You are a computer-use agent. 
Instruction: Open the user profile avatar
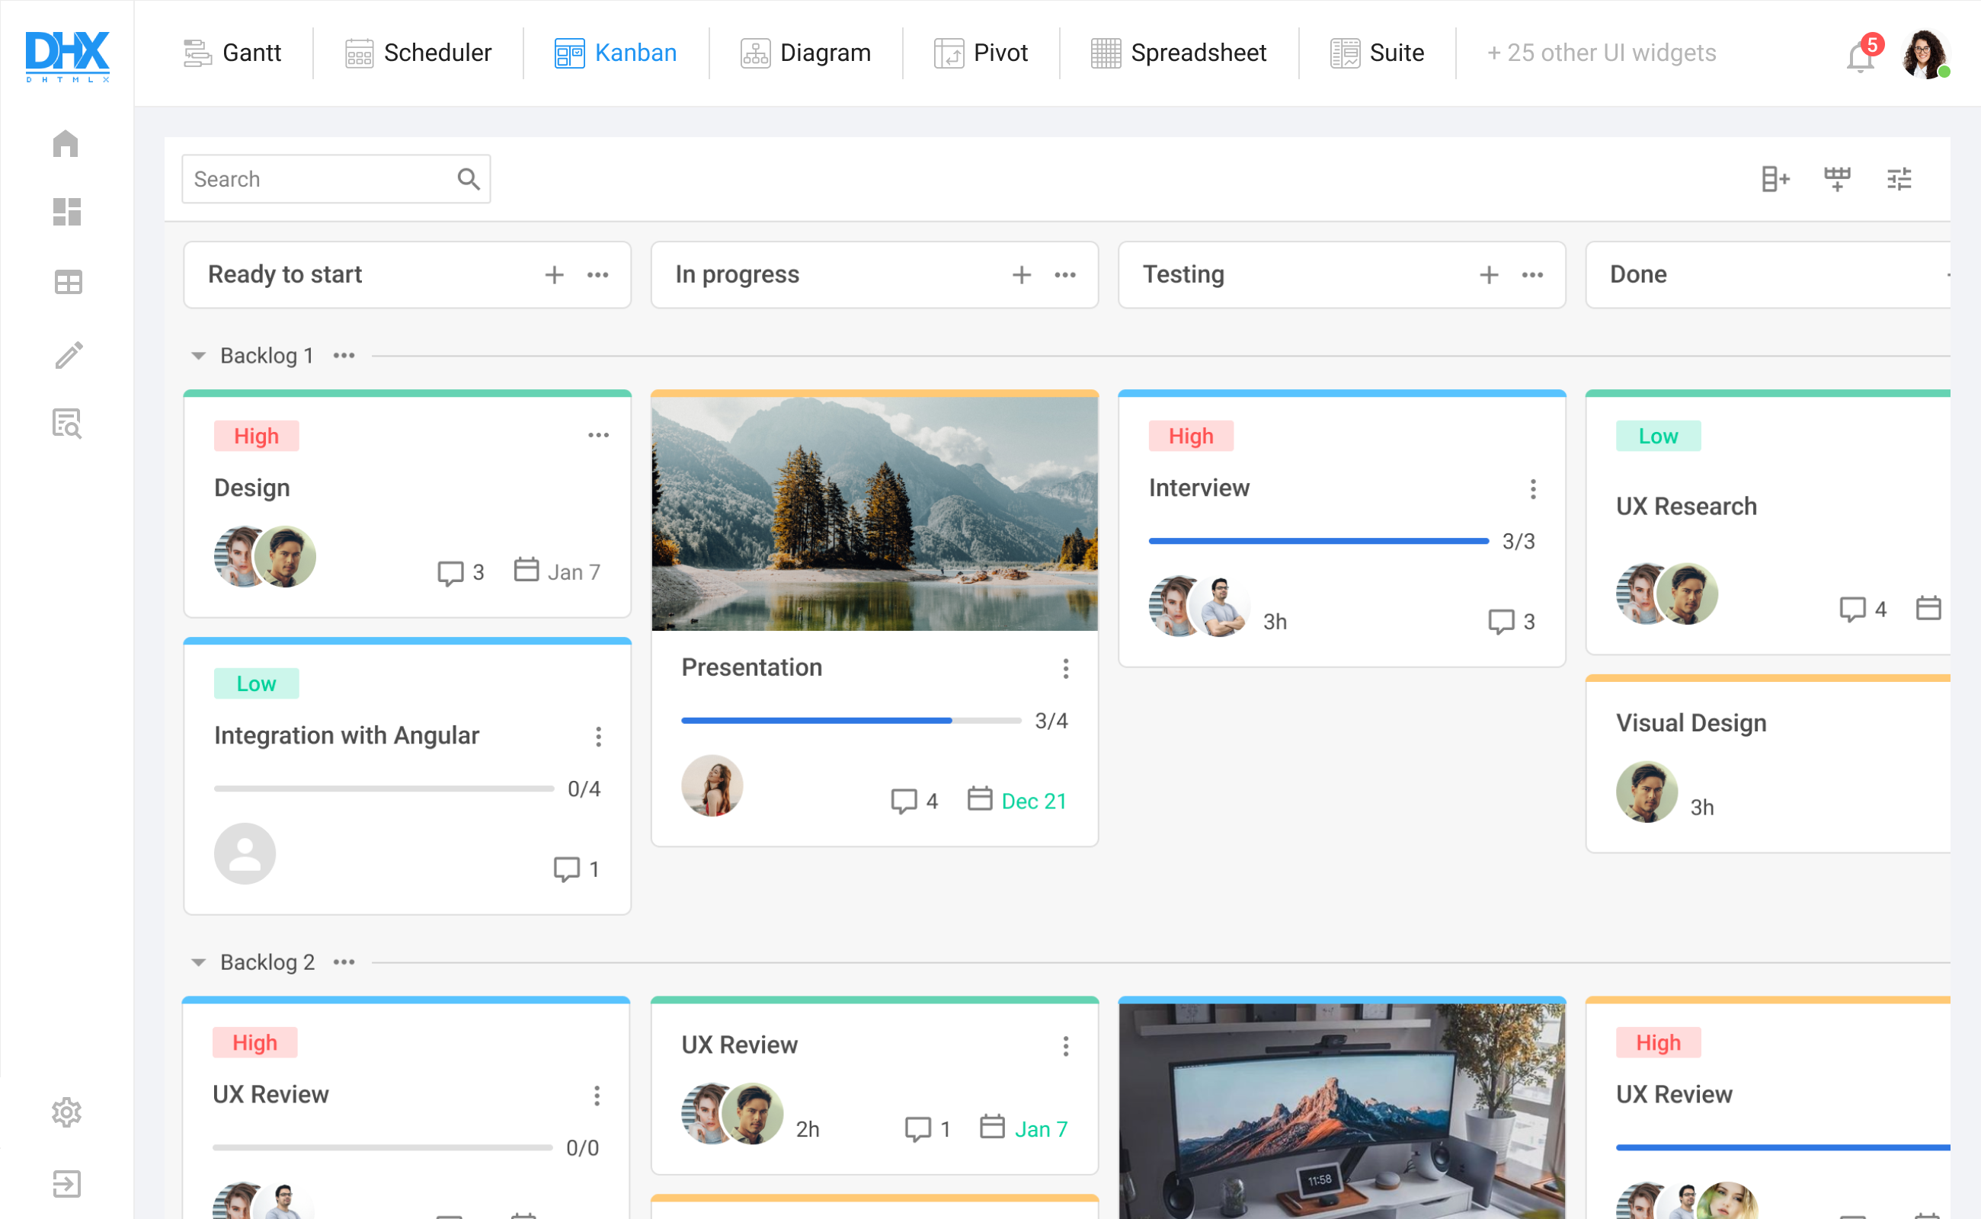coord(1925,54)
